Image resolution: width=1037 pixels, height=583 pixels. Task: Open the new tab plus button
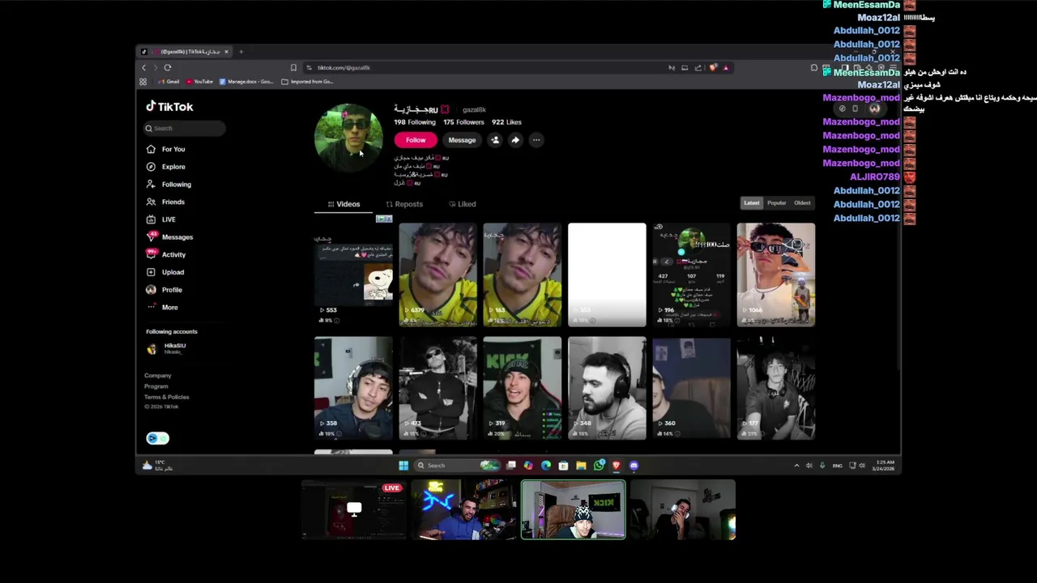(x=241, y=52)
